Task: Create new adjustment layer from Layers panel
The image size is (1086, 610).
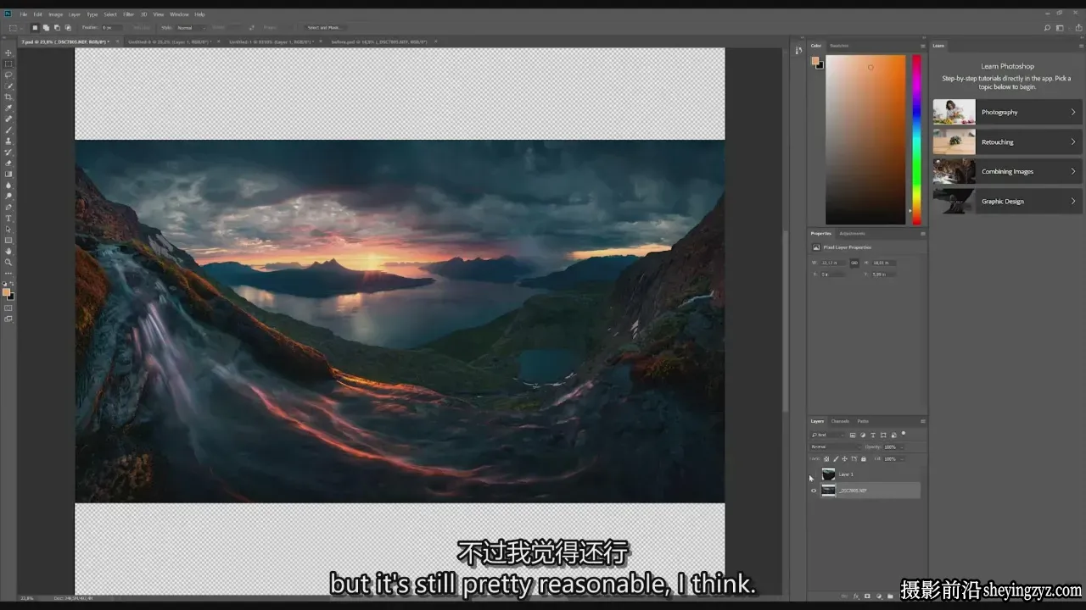Action: pos(879,596)
